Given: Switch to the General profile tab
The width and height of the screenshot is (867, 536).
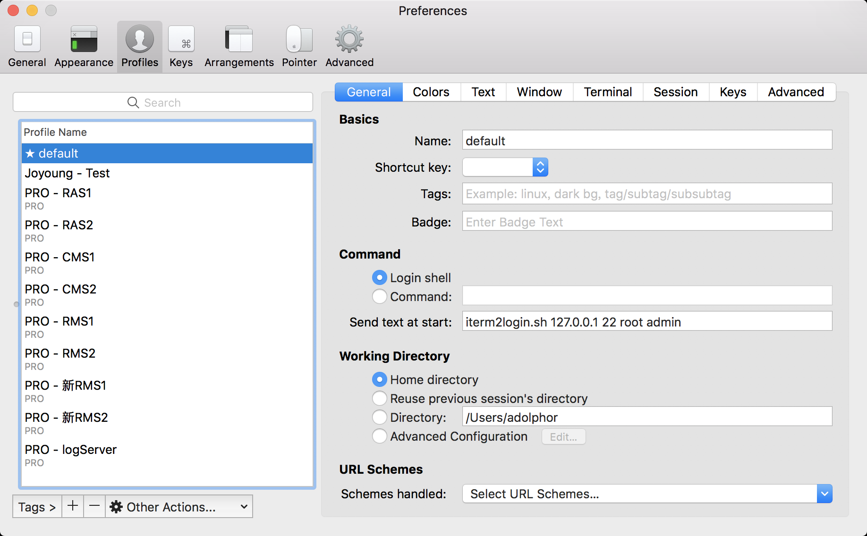Looking at the screenshot, I should pos(369,92).
